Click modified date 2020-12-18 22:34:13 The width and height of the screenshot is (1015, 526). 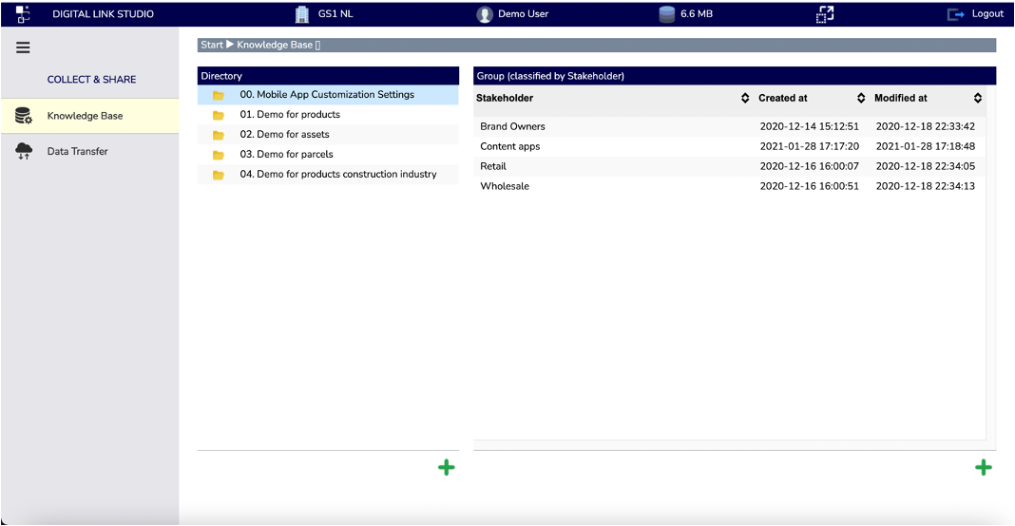[925, 186]
